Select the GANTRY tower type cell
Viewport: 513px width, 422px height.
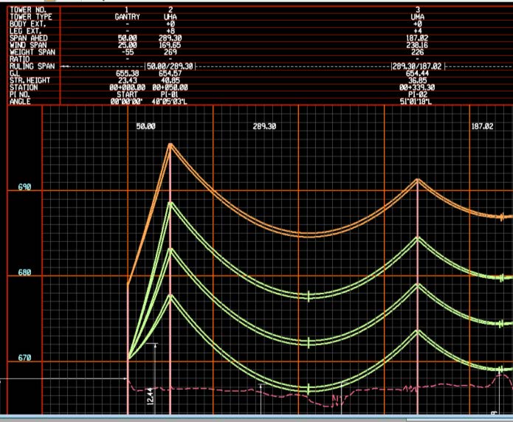coord(127,15)
